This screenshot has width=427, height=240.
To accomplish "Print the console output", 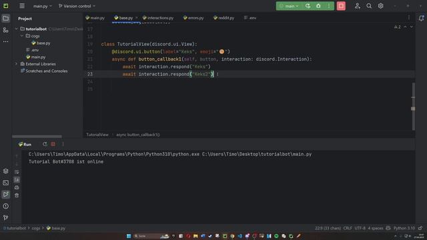I will tap(17, 187).
